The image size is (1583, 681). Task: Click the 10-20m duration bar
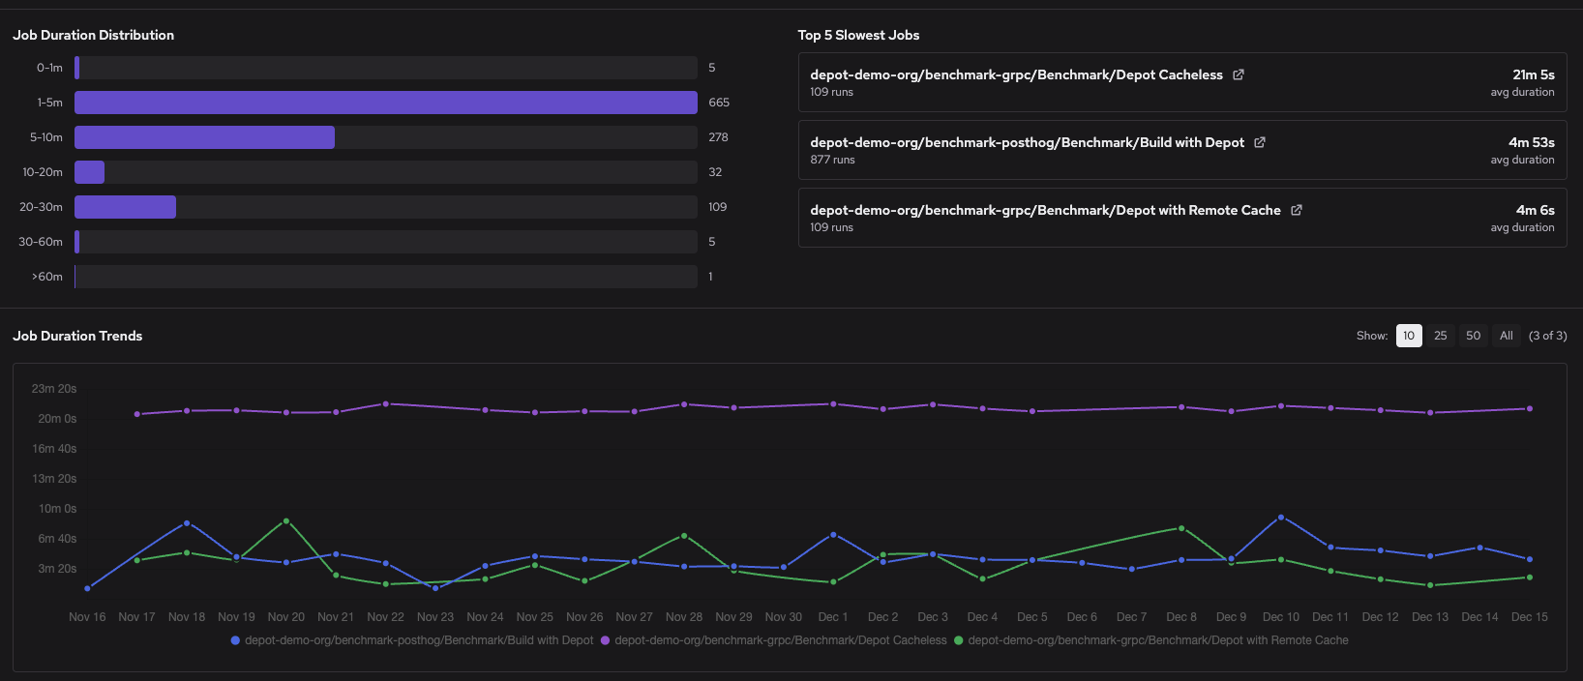[x=89, y=172]
